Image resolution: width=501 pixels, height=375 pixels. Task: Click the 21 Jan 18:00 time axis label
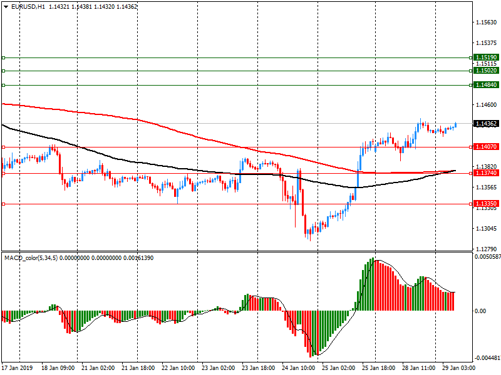coord(138,367)
